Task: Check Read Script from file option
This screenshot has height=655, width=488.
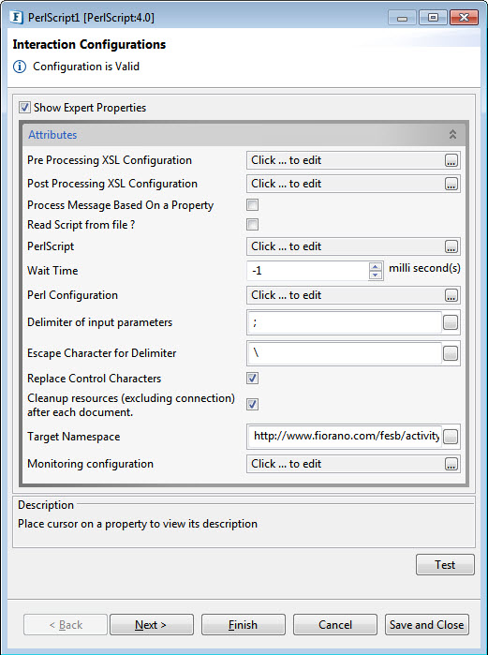Action: [x=253, y=224]
